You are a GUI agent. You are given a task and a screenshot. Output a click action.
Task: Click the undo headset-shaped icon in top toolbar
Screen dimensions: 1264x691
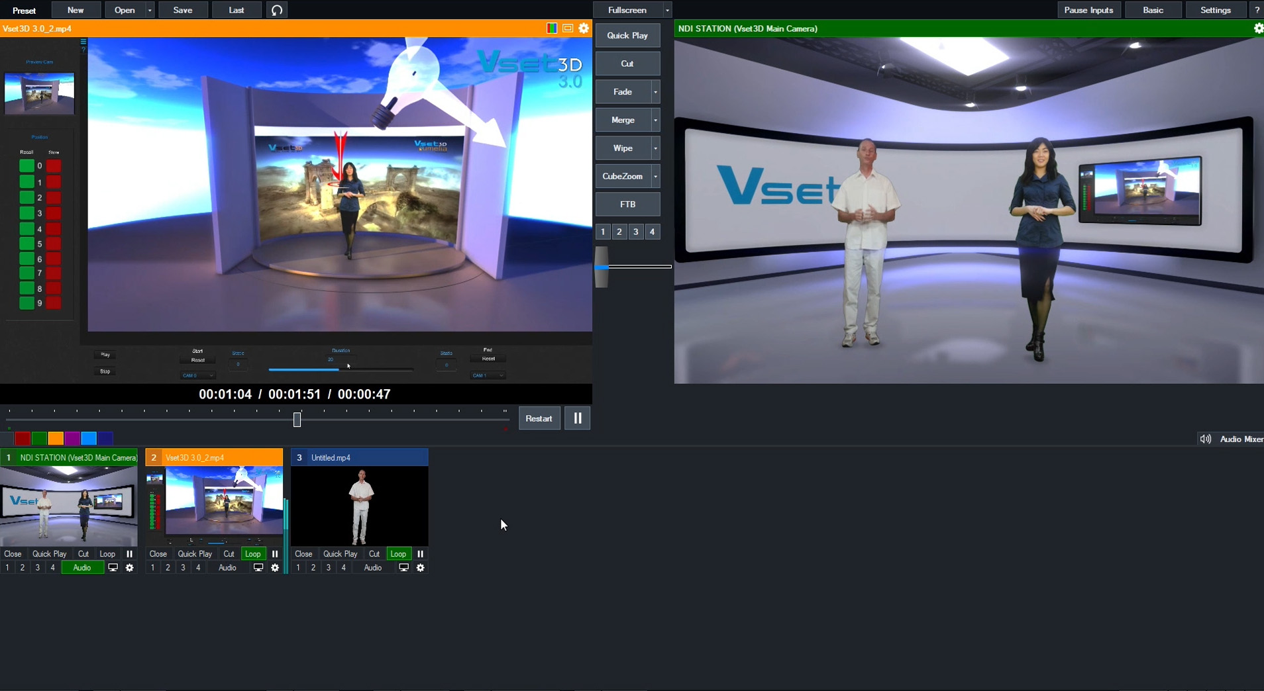pyautogui.click(x=277, y=10)
